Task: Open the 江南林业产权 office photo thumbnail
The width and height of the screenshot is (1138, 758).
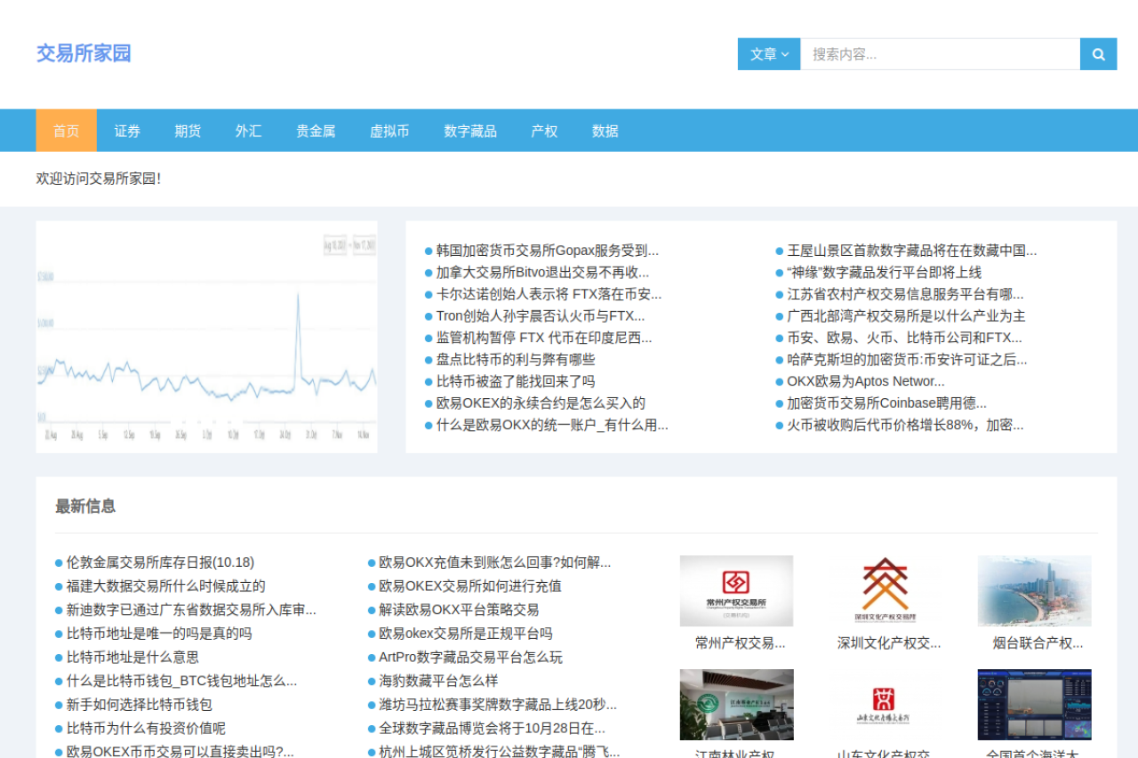Action: [736, 705]
